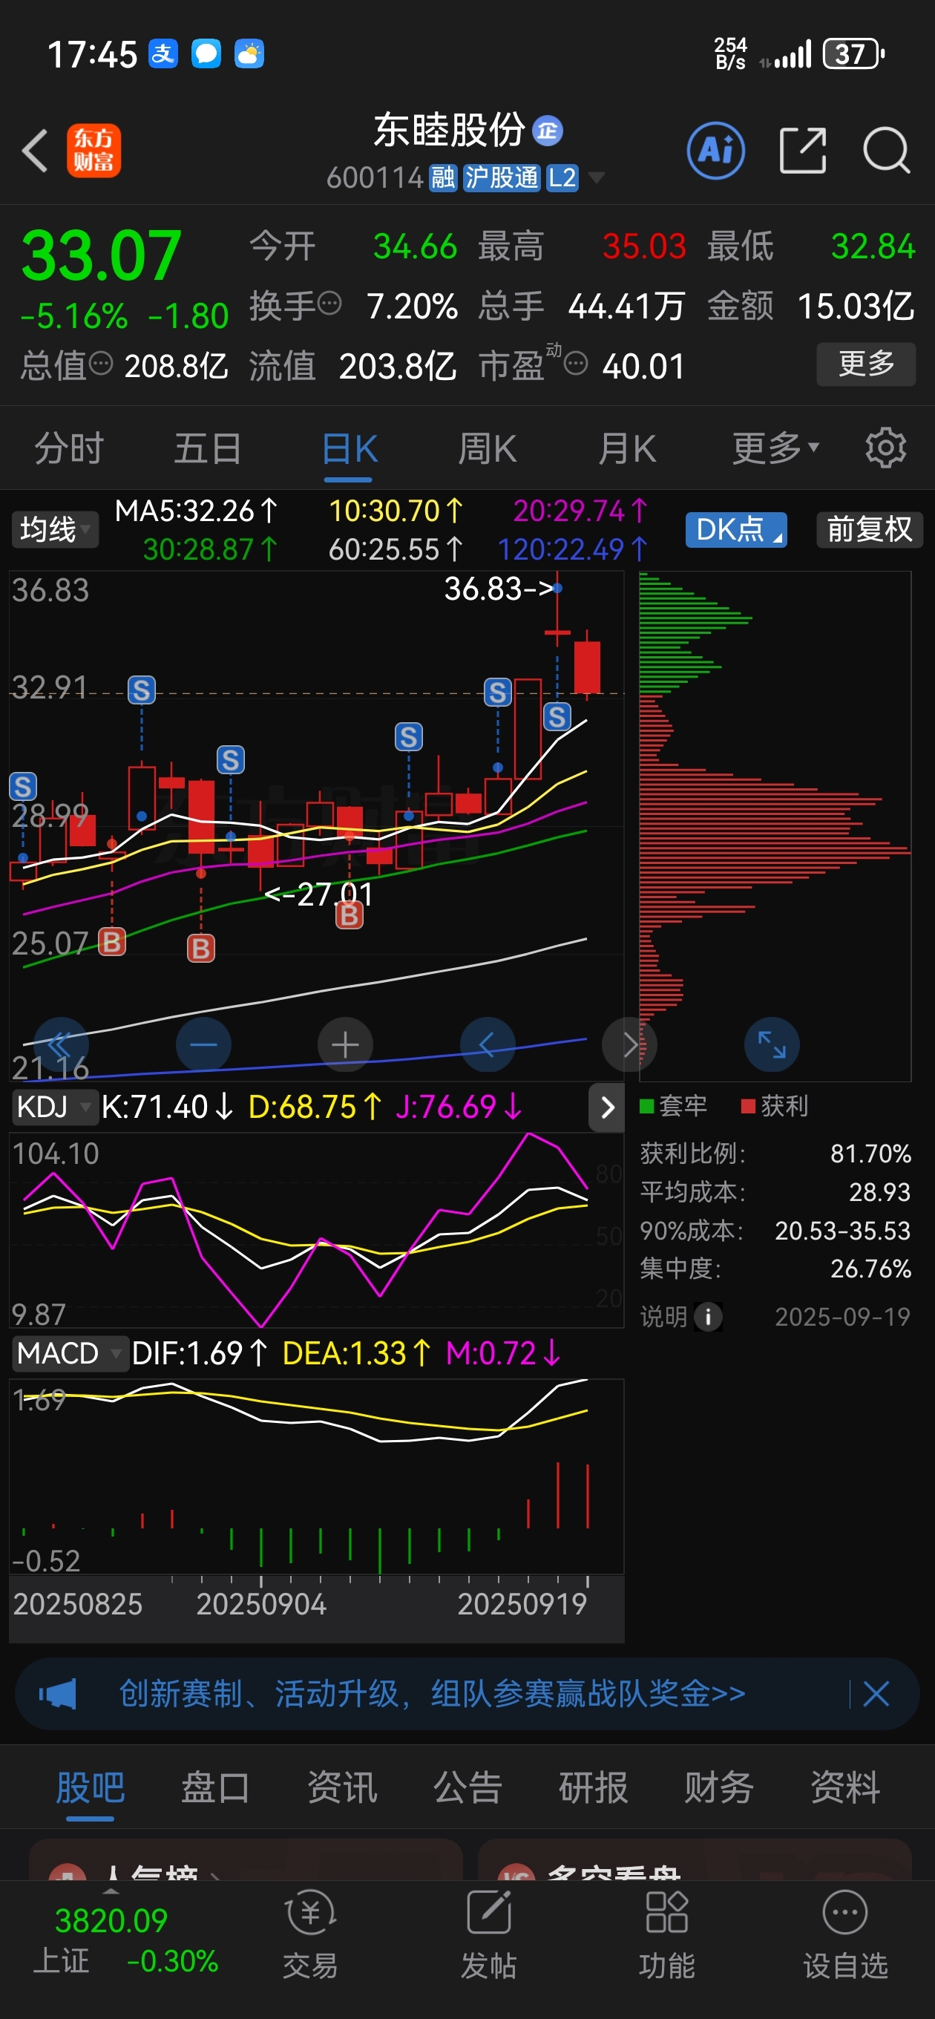
Task: Open chart settings gear icon
Action: 885,448
